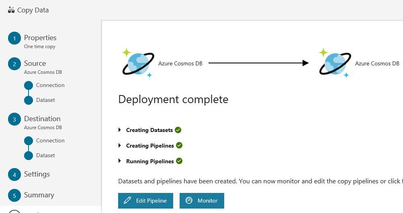This screenshot has width=403, height=213.
Task: Open the Summary step
Action: (x=39, y=195)
